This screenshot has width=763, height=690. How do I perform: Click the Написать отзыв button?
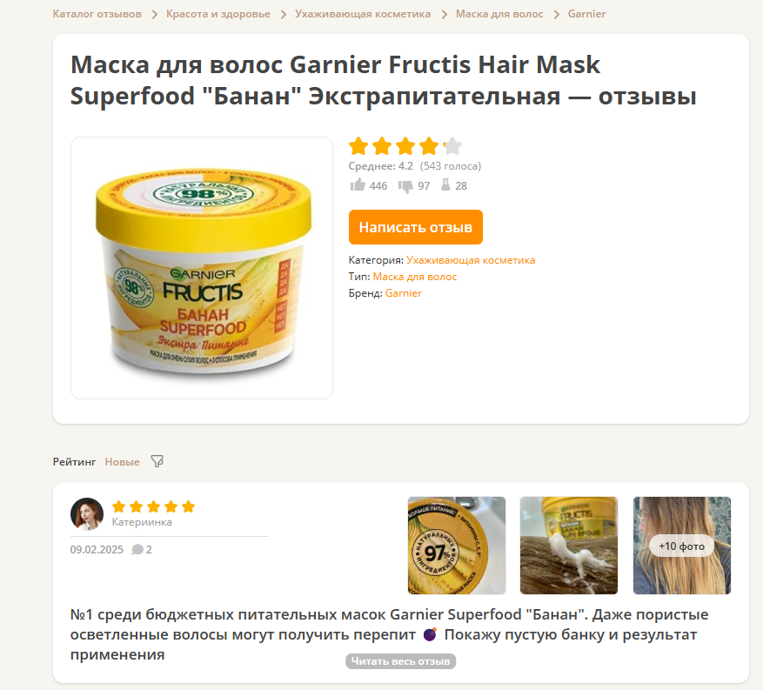click(416, 227)
